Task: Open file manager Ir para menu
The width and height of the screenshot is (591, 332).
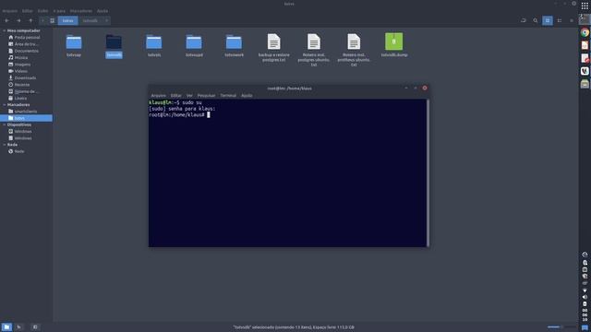Action: (x=59, y=11)
